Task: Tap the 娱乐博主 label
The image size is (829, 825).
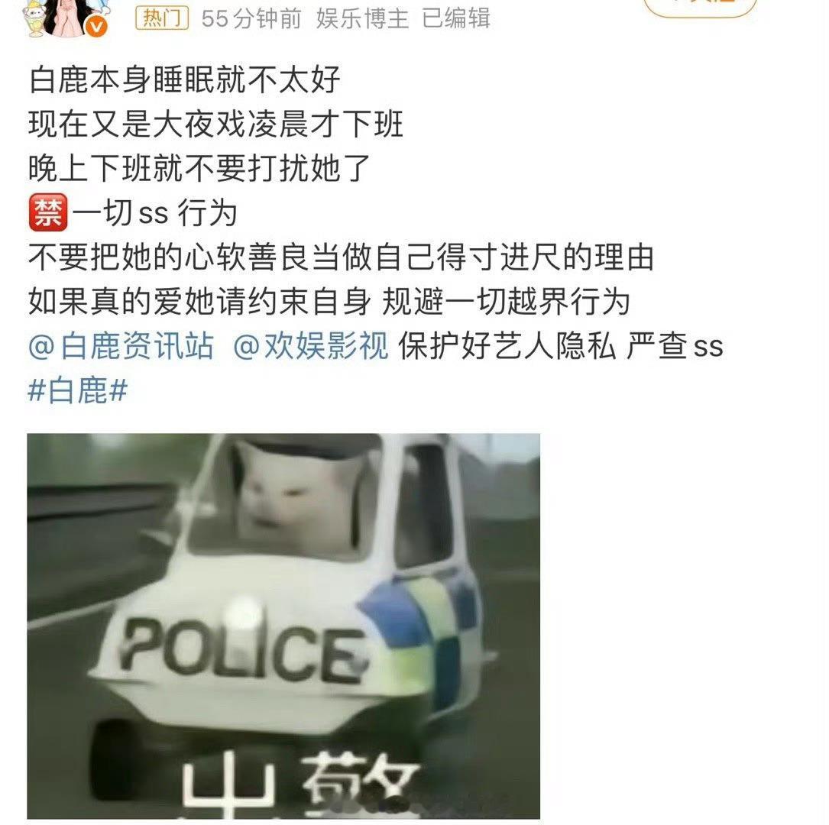Action: [362, 18]
